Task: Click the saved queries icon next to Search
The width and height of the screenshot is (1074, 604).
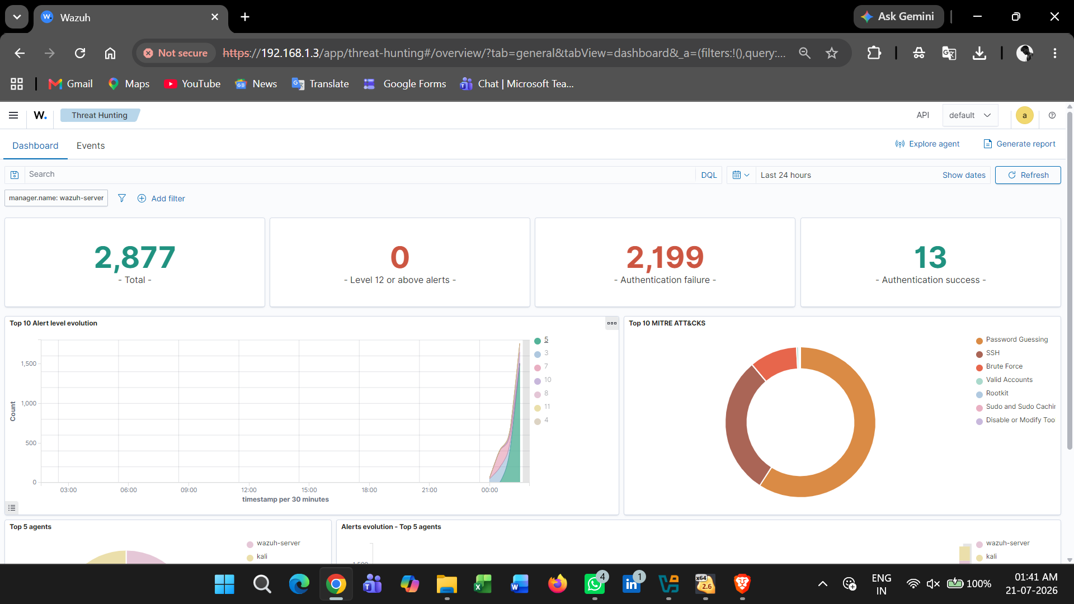Action: [x=15, y=175]
